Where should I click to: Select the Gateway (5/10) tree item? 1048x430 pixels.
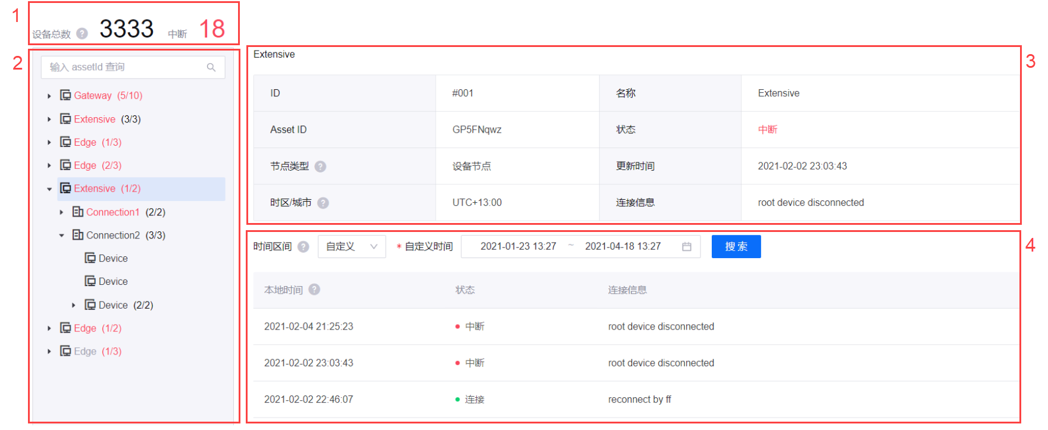pos(108,96)
